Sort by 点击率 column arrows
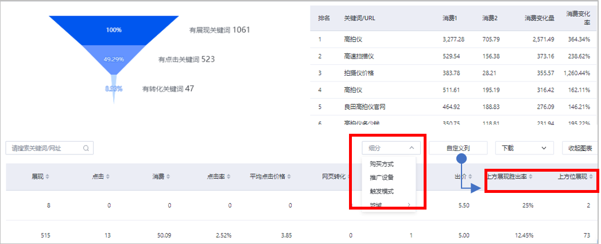 [228, 176]
